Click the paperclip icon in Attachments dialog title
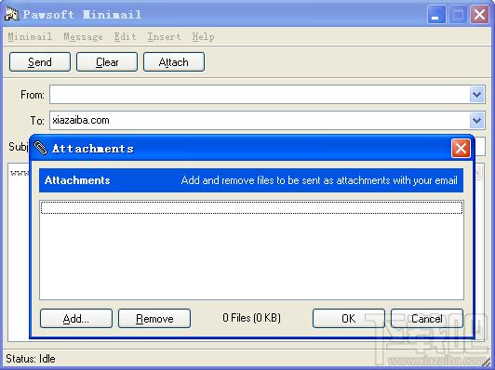 coord(40,148)
